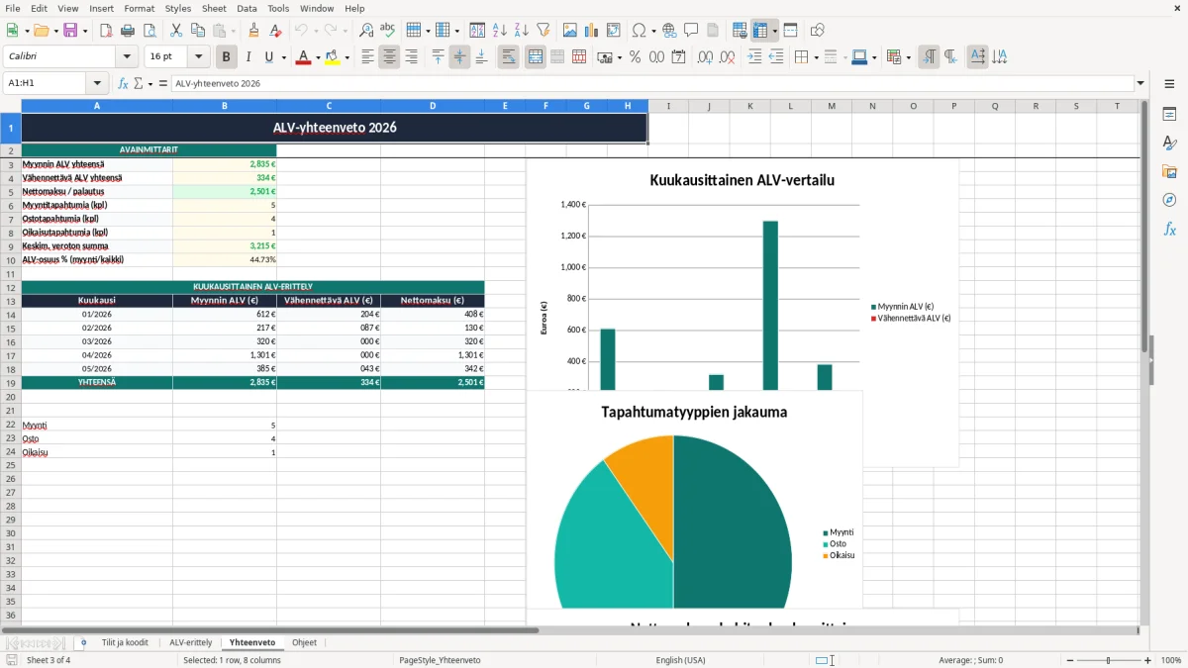Click the formula input line field
The width and height of the screenshot is (1188, 668).
coord(651,84)
